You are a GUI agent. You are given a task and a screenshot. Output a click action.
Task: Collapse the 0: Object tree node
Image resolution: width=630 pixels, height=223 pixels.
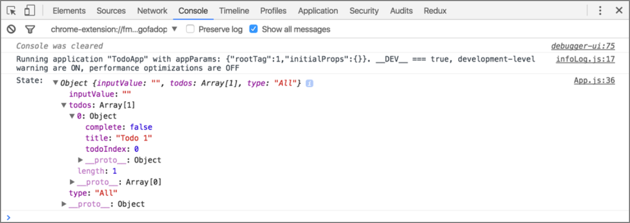[72, 116]
